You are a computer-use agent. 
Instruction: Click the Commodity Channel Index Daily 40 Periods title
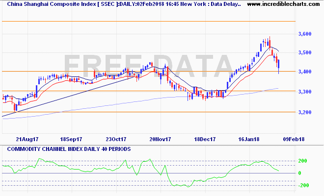pos(69,149)
